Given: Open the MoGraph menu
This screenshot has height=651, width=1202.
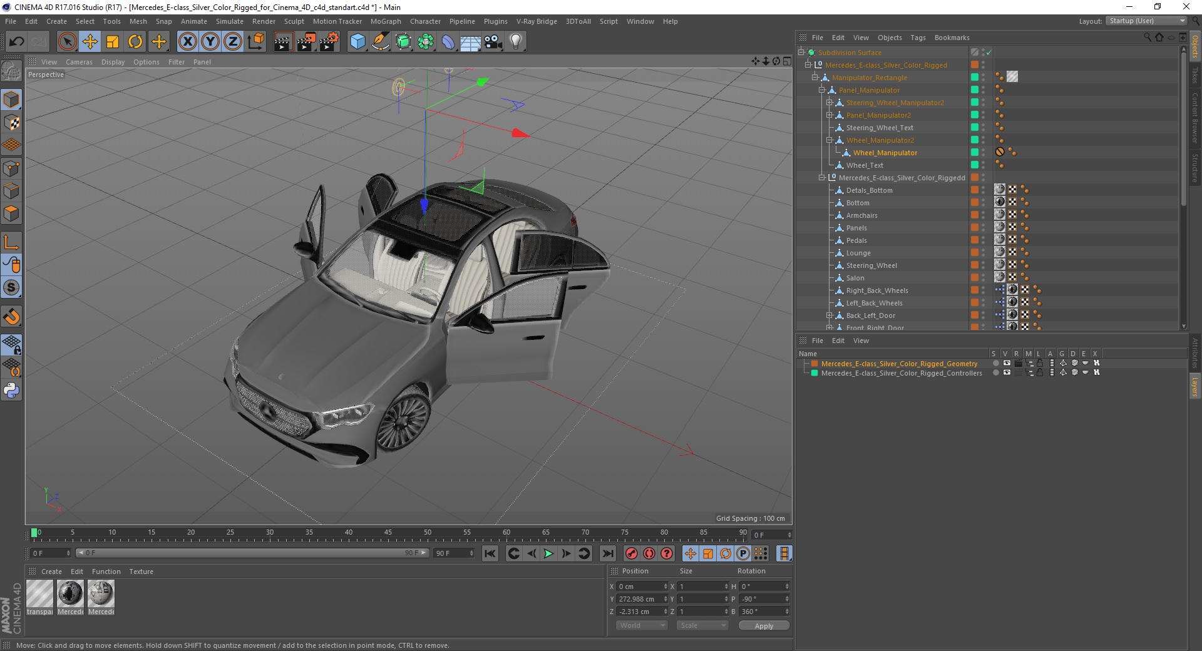Looking at the screenshot, I should coord(386,21).
